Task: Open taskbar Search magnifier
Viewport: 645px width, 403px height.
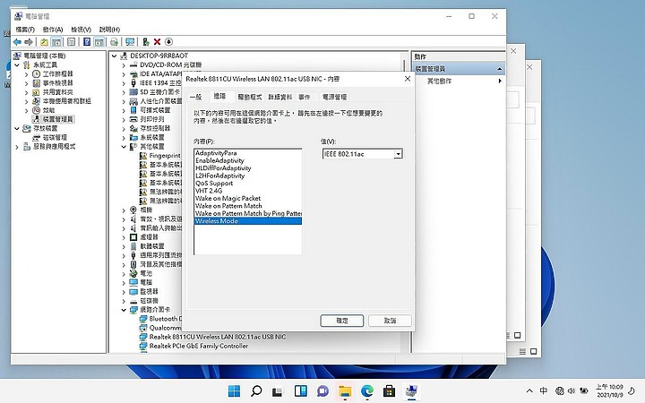Action: click(256, 390)
